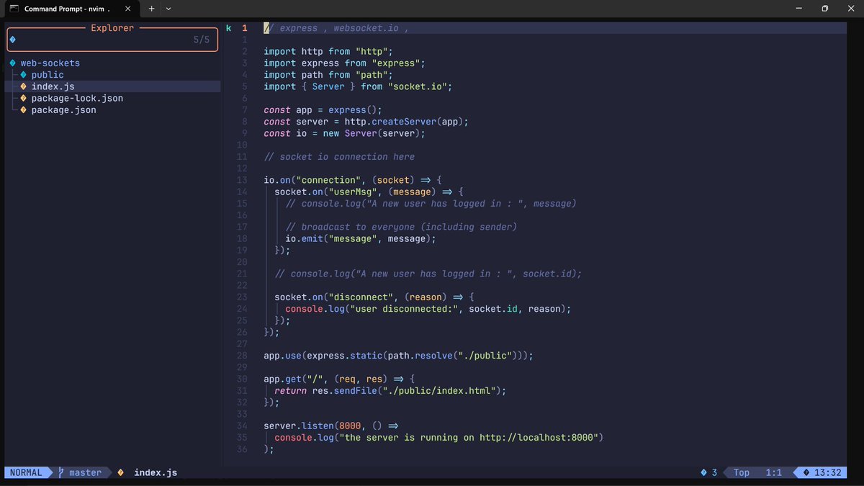Image resolution: width=864 pixels, height=486 pixels.
Task: Click the '// socket io connection here' comment
Action: (x=339, y=157)
